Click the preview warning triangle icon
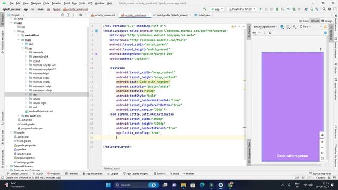This screenshot has height=190, width=338. coord(325,27)
